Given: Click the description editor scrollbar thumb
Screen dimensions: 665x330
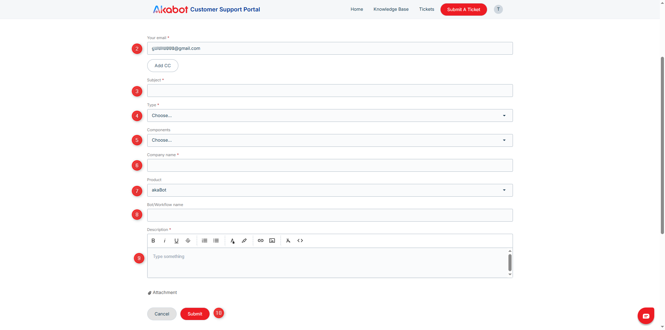Looking at the screenshot, I should pyautogui.click(x=510, y=262).
